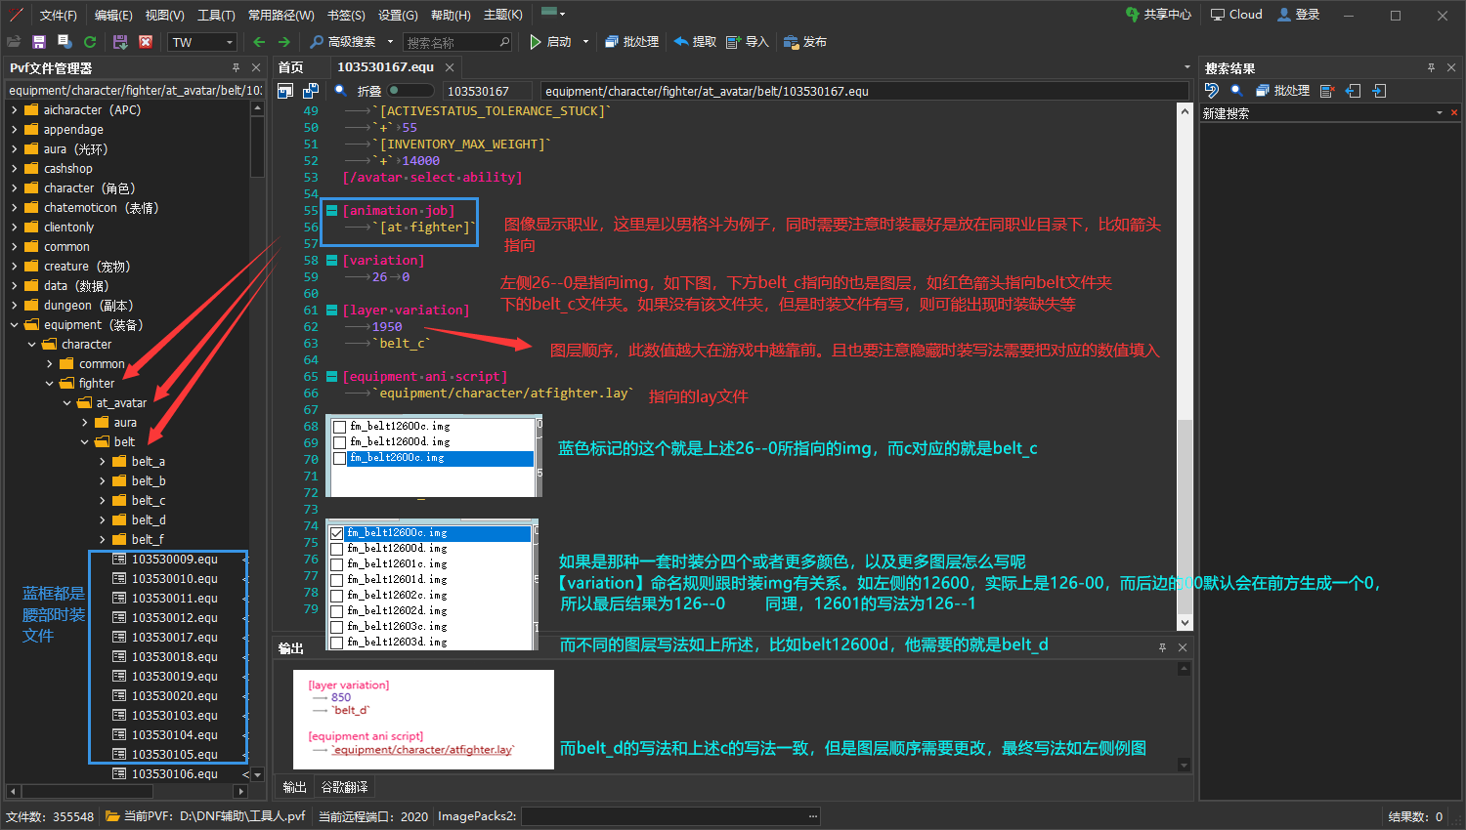Click the 启动 start button
Screen dimensions: 1466x830
[x=550, y=42]
